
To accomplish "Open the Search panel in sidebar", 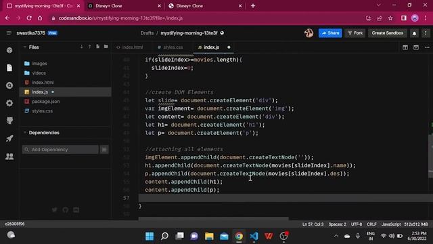I will click(9, 85).
